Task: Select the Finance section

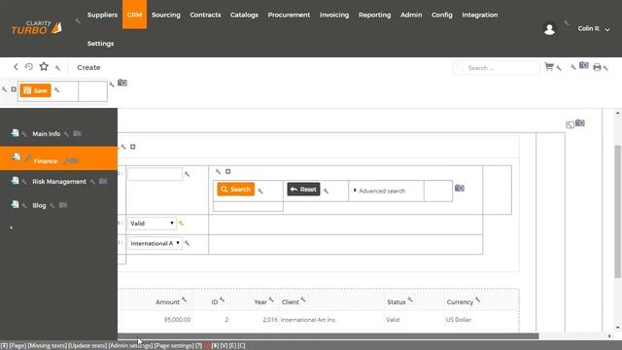Action: click(58, 158)
